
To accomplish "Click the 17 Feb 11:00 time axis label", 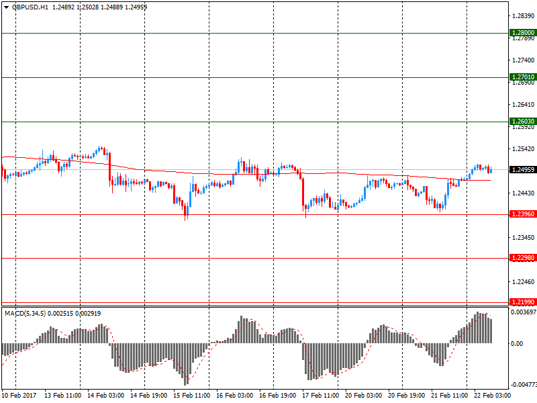I will [320, 395].
